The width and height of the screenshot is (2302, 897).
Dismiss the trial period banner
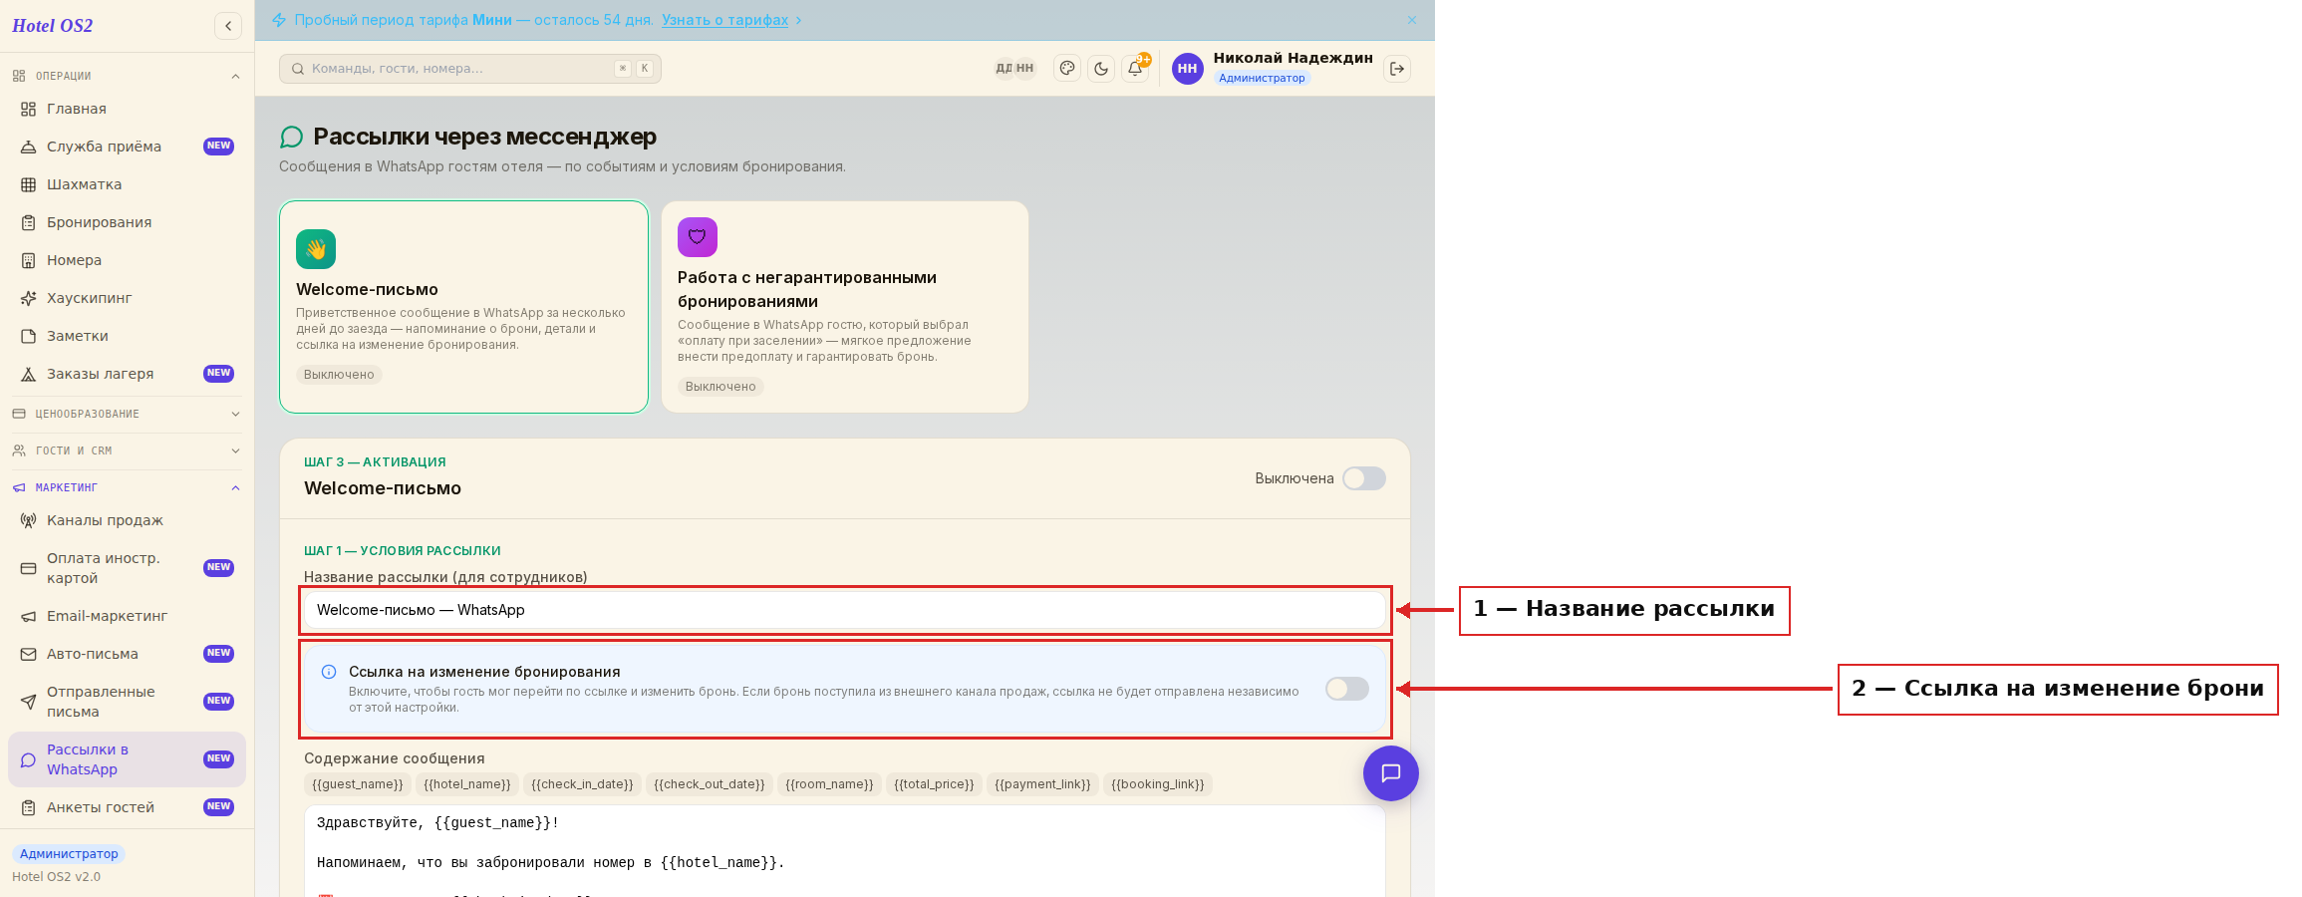[x=1411, y=20]
